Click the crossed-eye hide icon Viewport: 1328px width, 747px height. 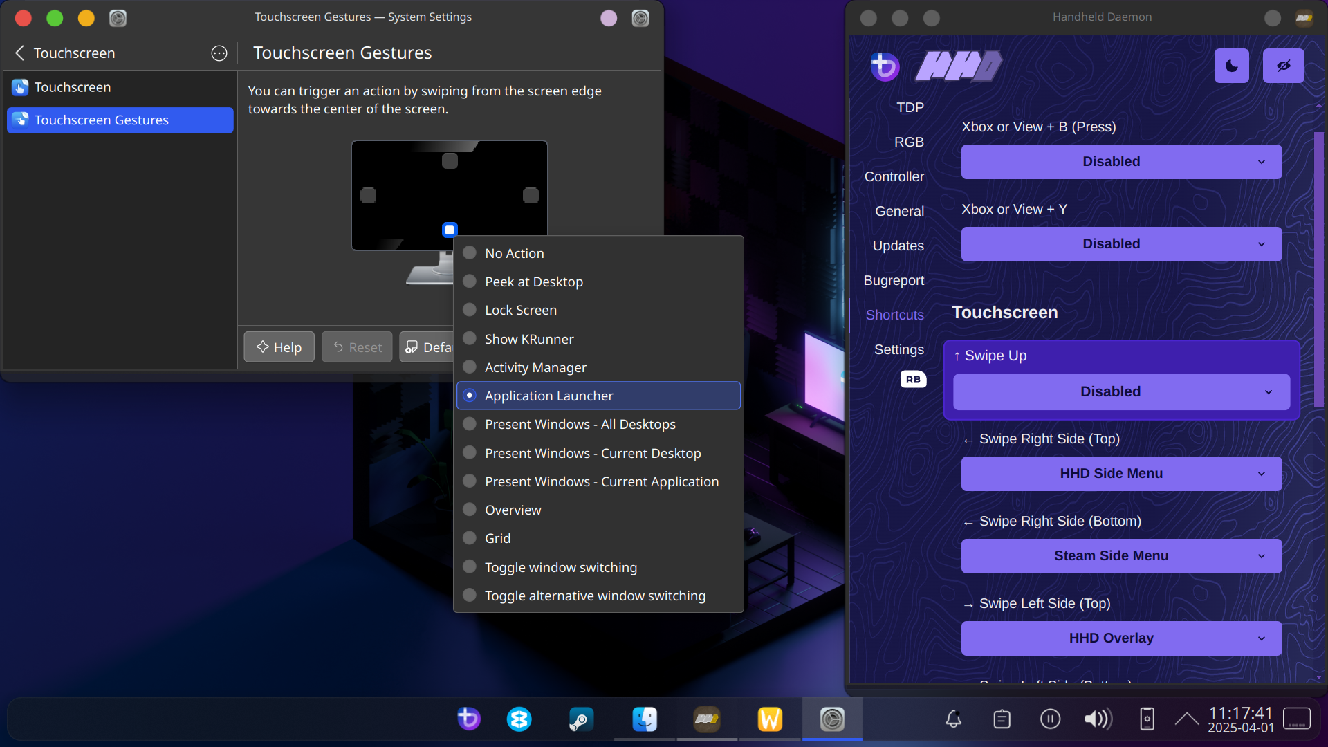tap(1283, 66)
